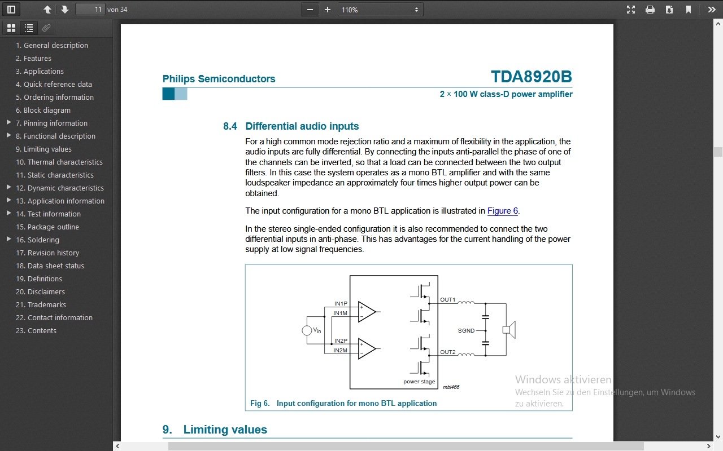
Task: Show attachments view in sidebar
Action: point(46,28)
